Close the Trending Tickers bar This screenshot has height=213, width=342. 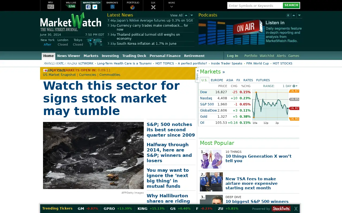(x=296, y=209)
